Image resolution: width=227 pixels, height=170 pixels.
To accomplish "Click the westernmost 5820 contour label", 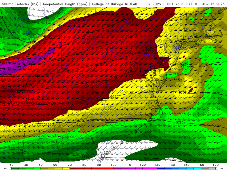I will coord(19,150).
